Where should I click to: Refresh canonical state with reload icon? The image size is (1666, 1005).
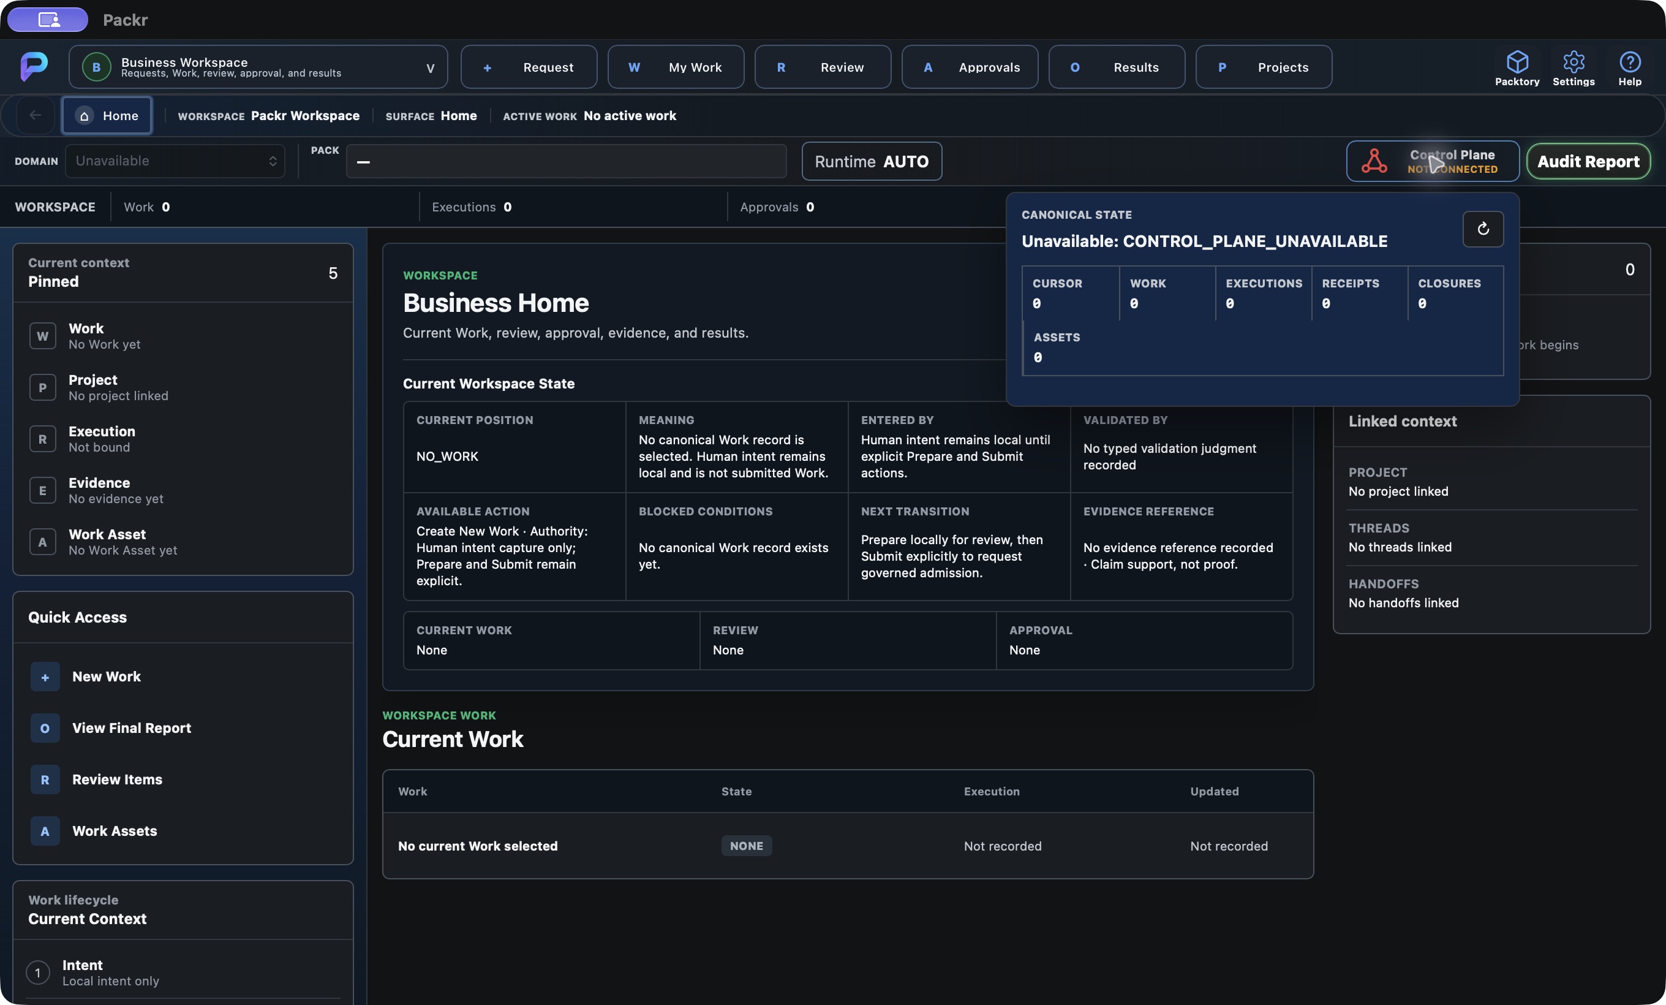(x=1483, y=229)
